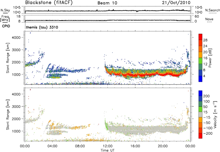Click the 16–20 dB yellow-orange Power colorbar segment
The height and width of the screenshot is (152, 220).
[x=200, y=55]
